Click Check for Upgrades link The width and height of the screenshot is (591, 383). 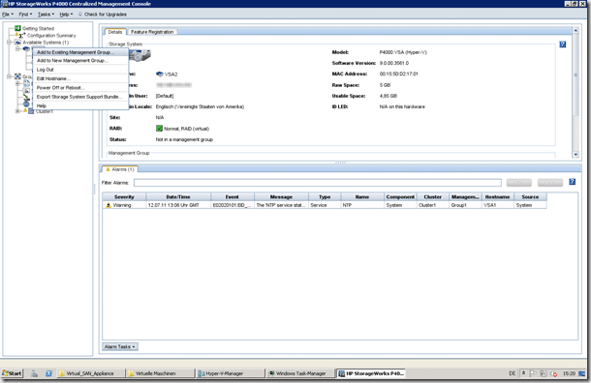tap(106, 15)
